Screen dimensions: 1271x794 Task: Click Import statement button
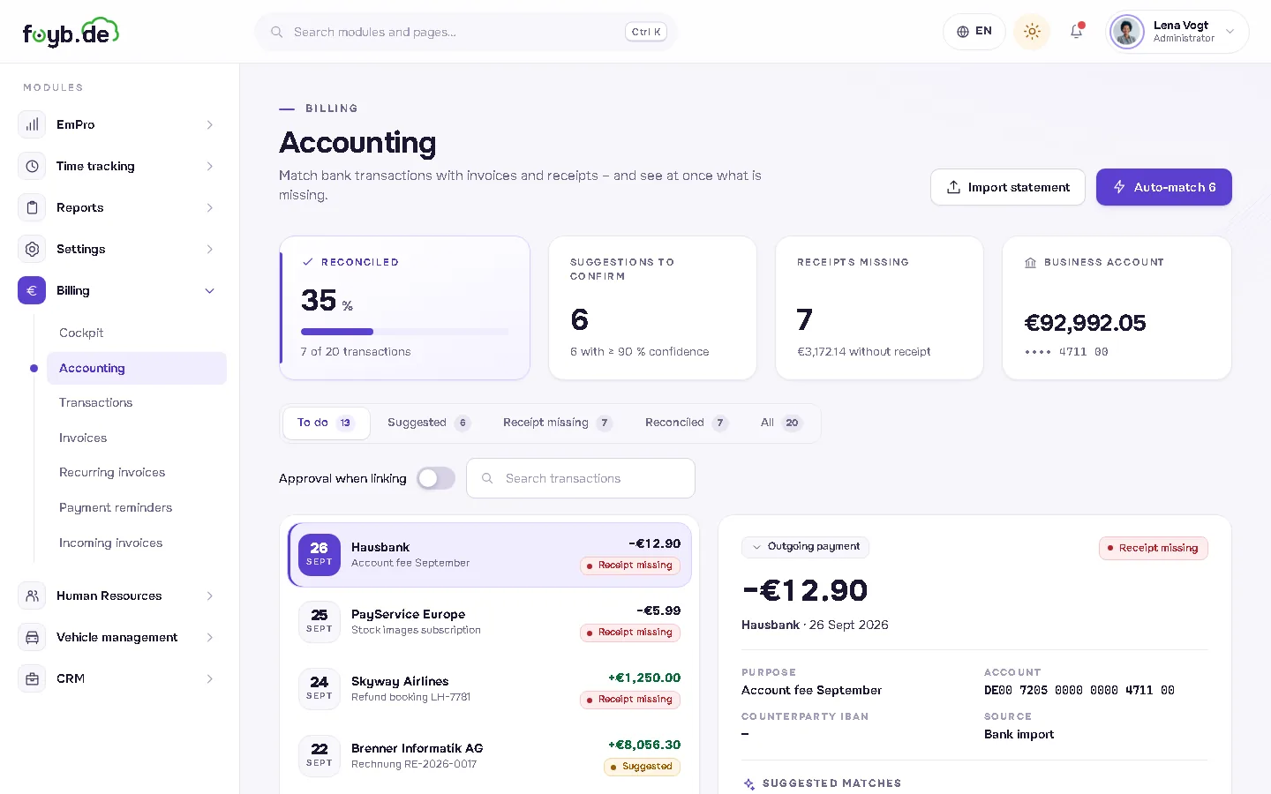coord(1008,187)
